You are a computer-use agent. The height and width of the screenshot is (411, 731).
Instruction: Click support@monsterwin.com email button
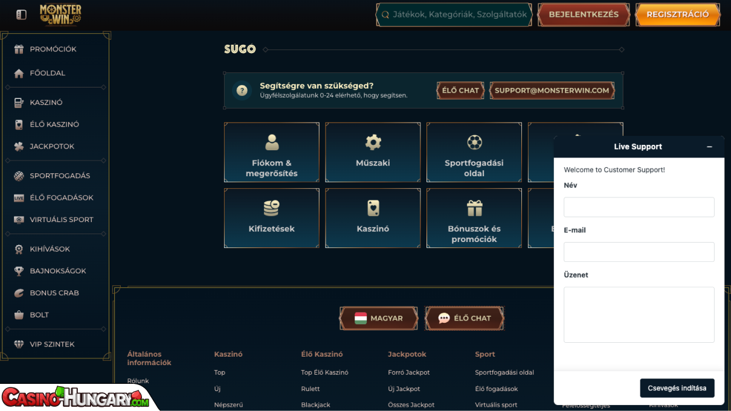pos(552,91)
